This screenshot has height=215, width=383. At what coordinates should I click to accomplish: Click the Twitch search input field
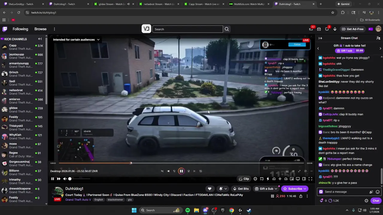click(188, 29)
